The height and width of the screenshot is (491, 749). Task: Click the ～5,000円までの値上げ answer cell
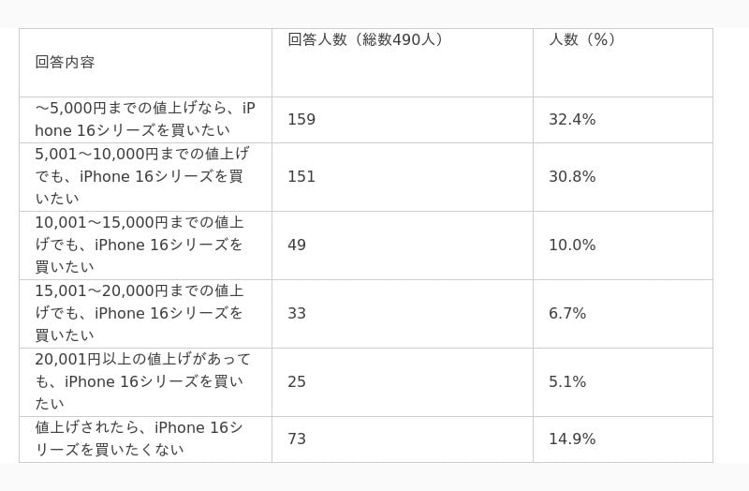pyautogui.click(x=145, y=120)
